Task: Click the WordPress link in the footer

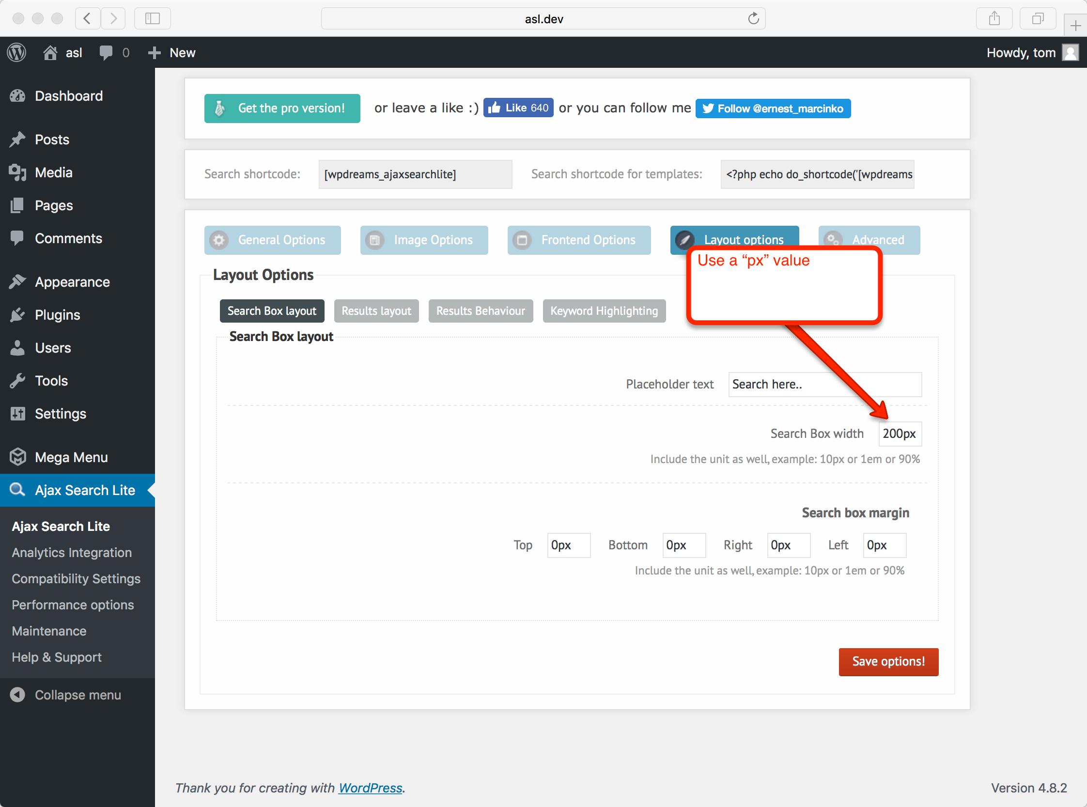Action: tap(370, 788)
